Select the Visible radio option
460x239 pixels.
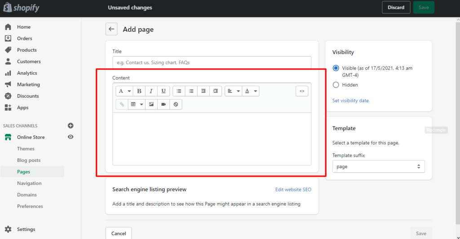click(336, 68)
